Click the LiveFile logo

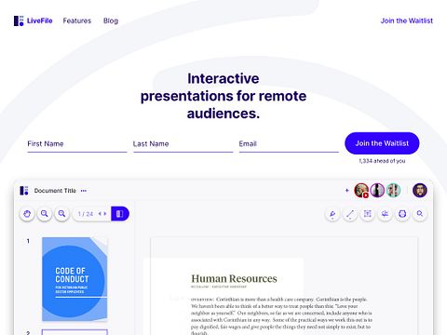pyautogui.click(x=34, y=20)
